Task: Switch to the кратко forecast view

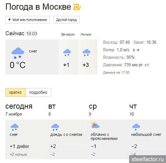Action: [15, 92]
